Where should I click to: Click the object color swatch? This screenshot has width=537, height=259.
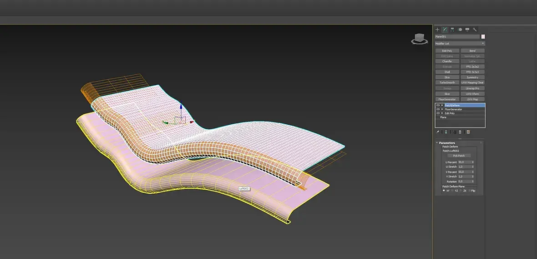[x=483, y=36]
